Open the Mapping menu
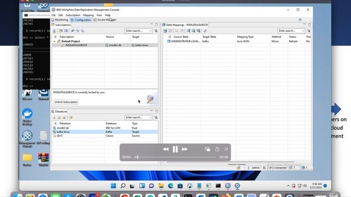 tap(88, 15)
